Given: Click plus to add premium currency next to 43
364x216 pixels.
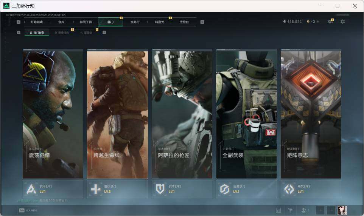Looking at the screenshot, I should click(x=318, y=22).
